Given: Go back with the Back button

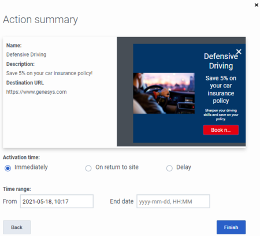Looking at the screenshot, I should (x=17, y=227).
